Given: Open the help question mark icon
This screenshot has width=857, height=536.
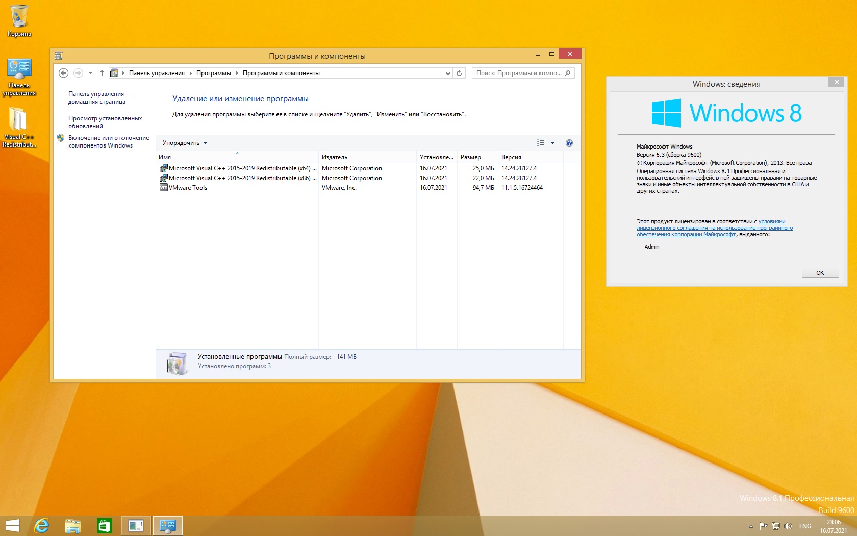Looking at the screenshot, I should point(569,143).
